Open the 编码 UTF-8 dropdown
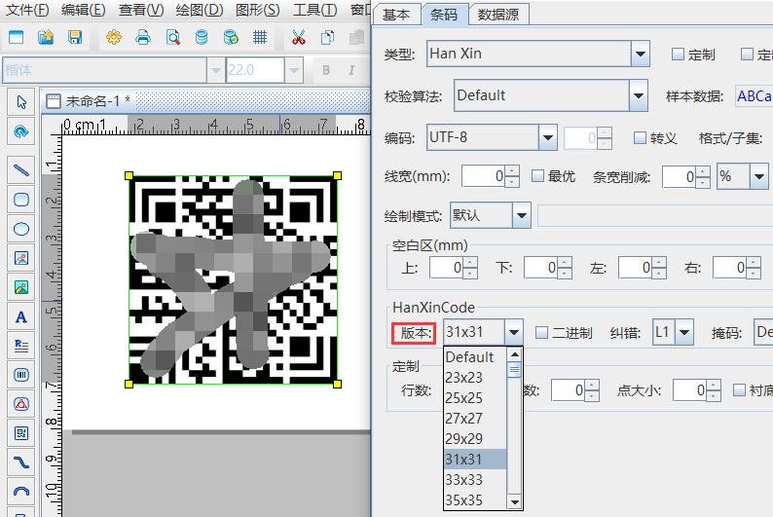The image size is (773, 517). tap(548, 137)
